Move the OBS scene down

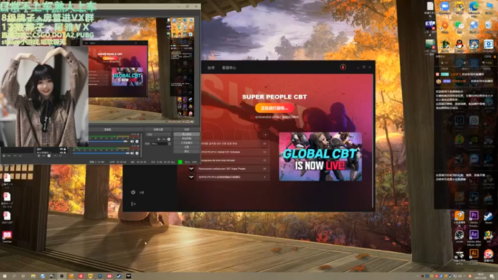coord(21,156)
